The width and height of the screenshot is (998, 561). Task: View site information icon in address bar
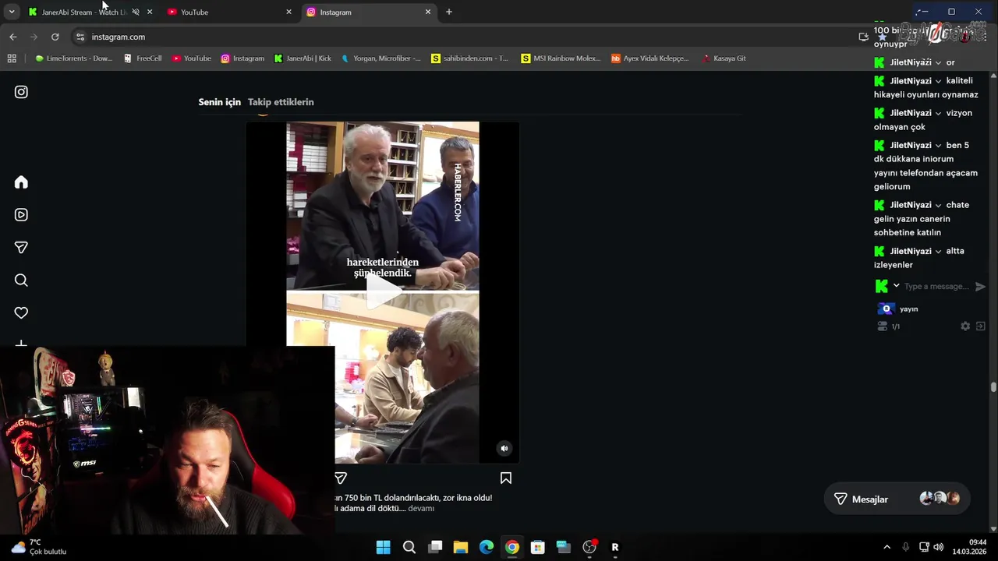[80, 37]
